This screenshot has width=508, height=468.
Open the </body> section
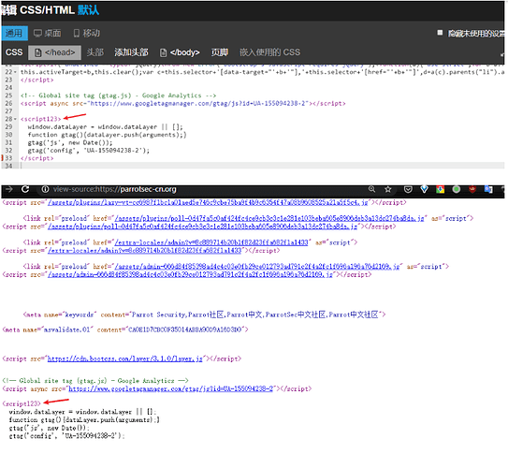[181, 52]
